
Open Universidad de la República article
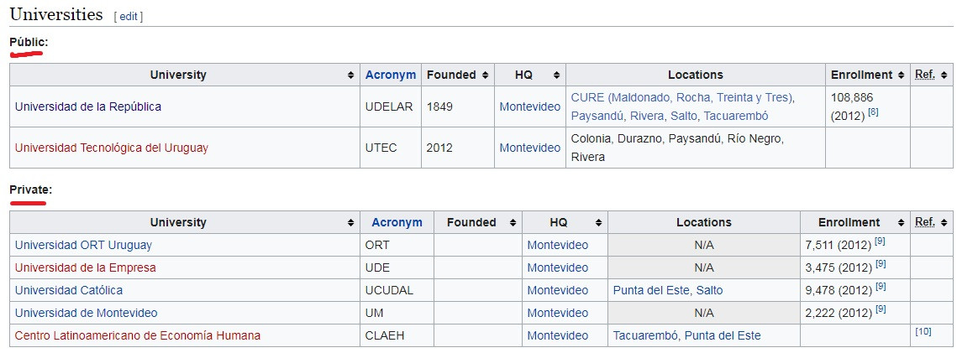click(88, 106)
